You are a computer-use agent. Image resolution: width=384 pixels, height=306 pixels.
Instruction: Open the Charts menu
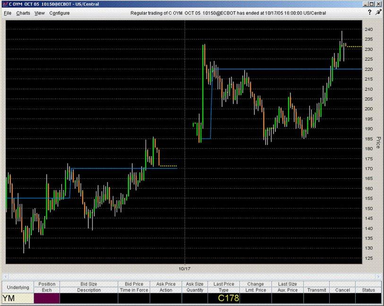(23, 13)
